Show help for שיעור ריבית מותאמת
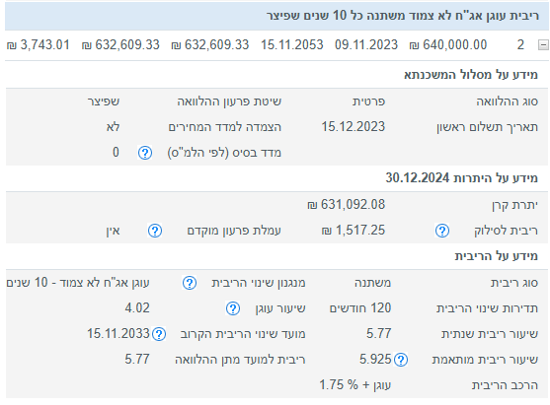550x405 pixels. (401, 360)
